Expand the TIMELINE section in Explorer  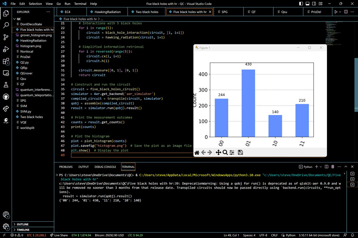coord(23,230)
